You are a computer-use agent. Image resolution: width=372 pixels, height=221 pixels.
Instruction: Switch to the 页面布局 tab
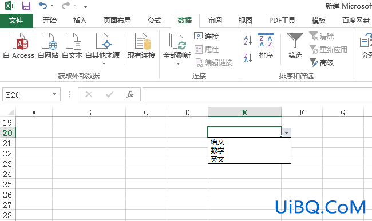(x=117, y=21)
